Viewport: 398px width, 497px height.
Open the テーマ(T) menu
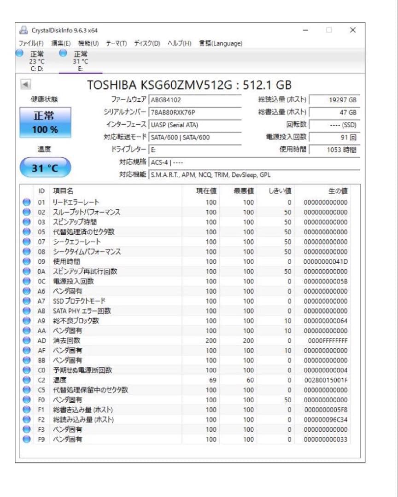coord(116,43)
